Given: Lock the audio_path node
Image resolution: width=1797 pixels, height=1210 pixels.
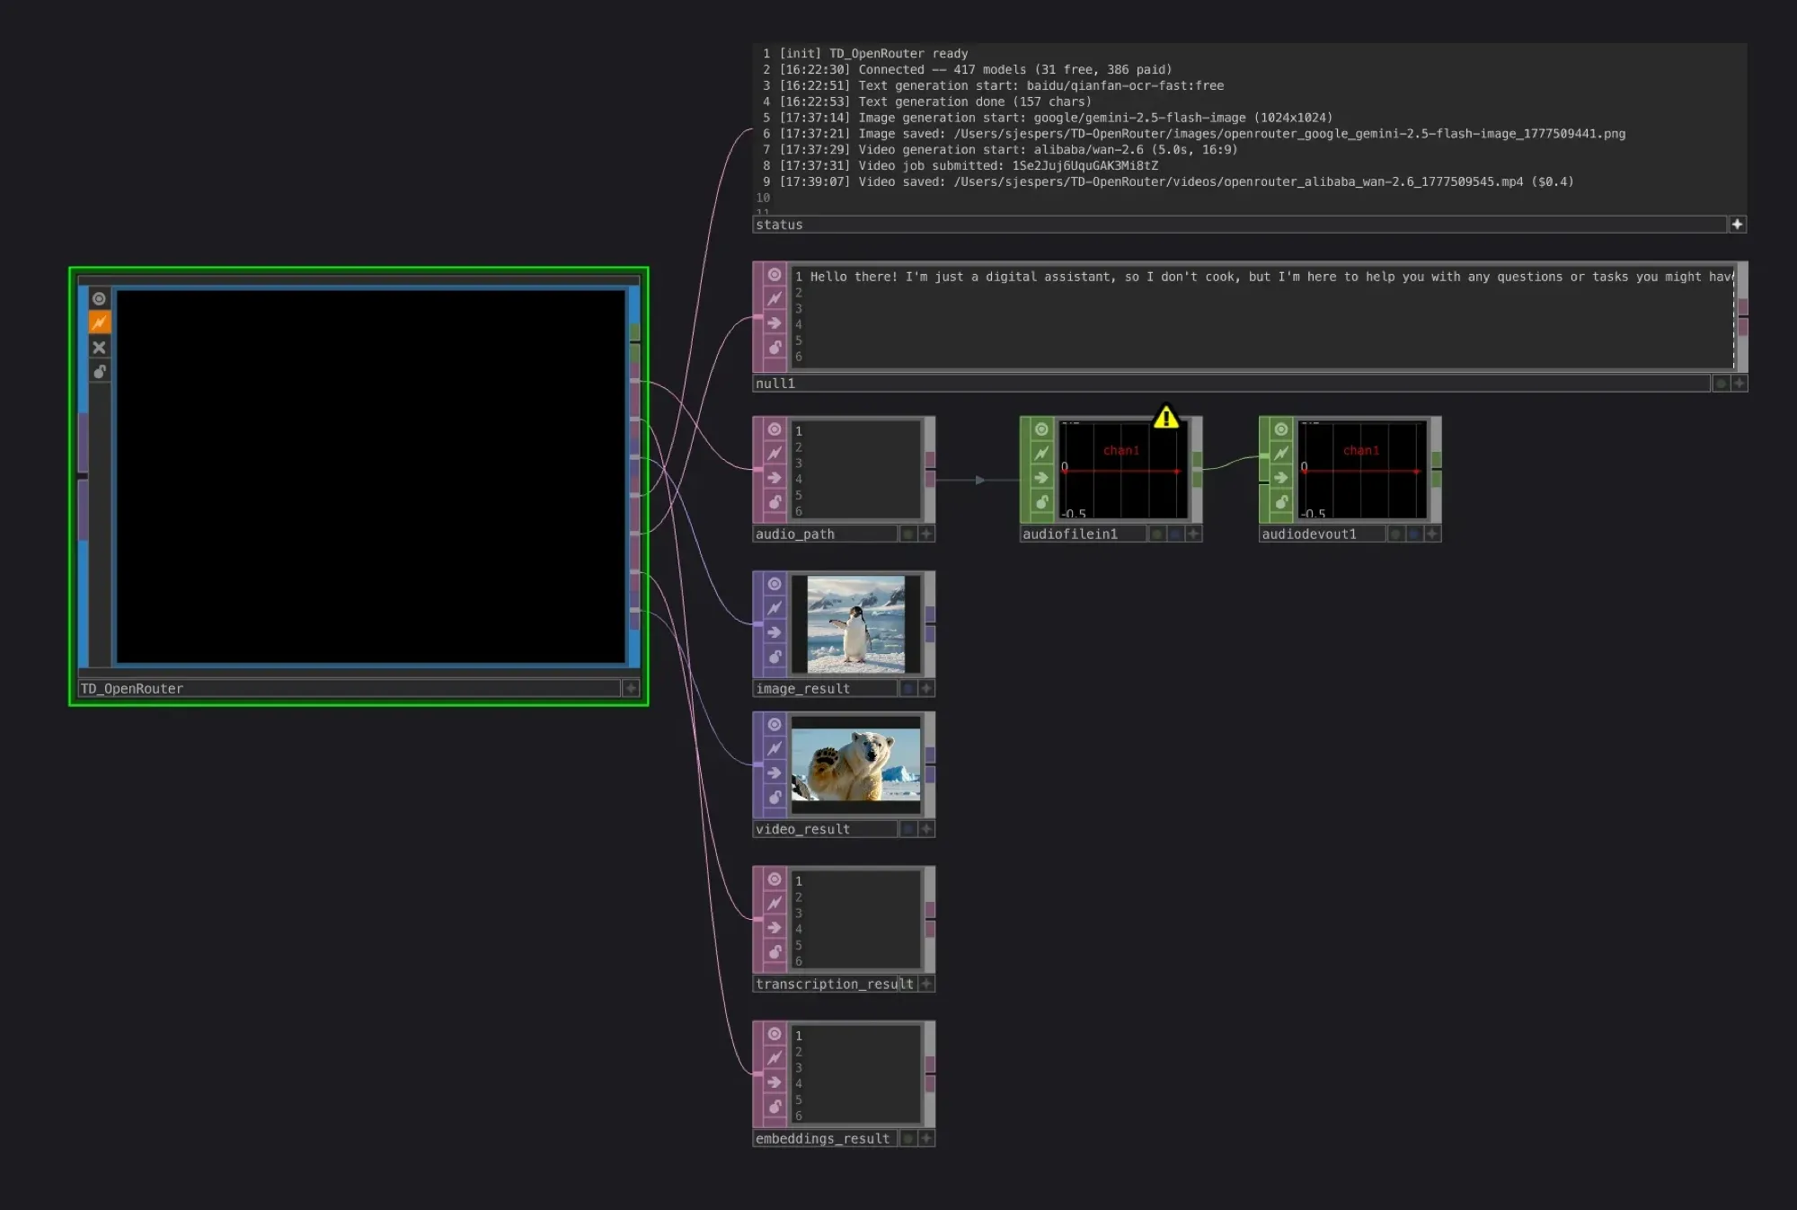Looking at the screenshot, I should click(775, 501).
